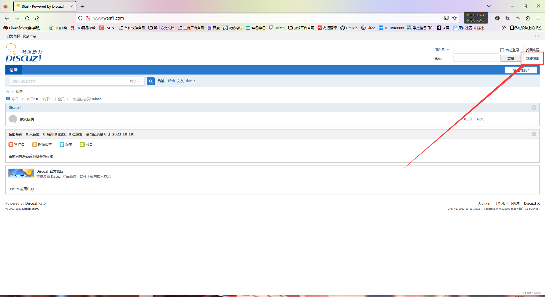The image size is (545, 297).
Task: Click the shield tracking protection icon
Action: click(80, 18)
